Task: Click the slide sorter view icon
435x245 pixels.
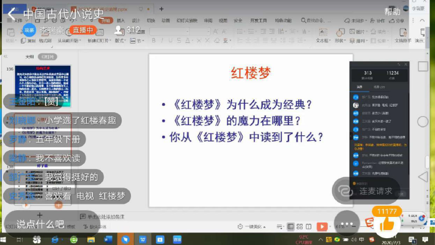Action: pyautogui.click(x=300, y=227)
